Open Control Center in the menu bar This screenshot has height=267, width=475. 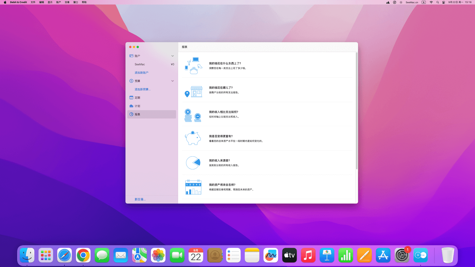[x=444, y=2]
